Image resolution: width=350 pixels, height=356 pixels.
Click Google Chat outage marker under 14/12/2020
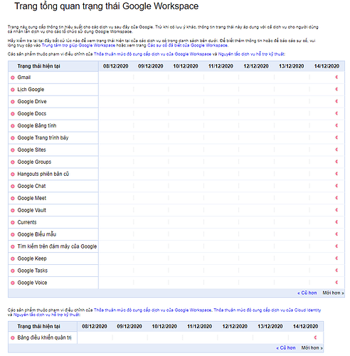coord(336,186)
